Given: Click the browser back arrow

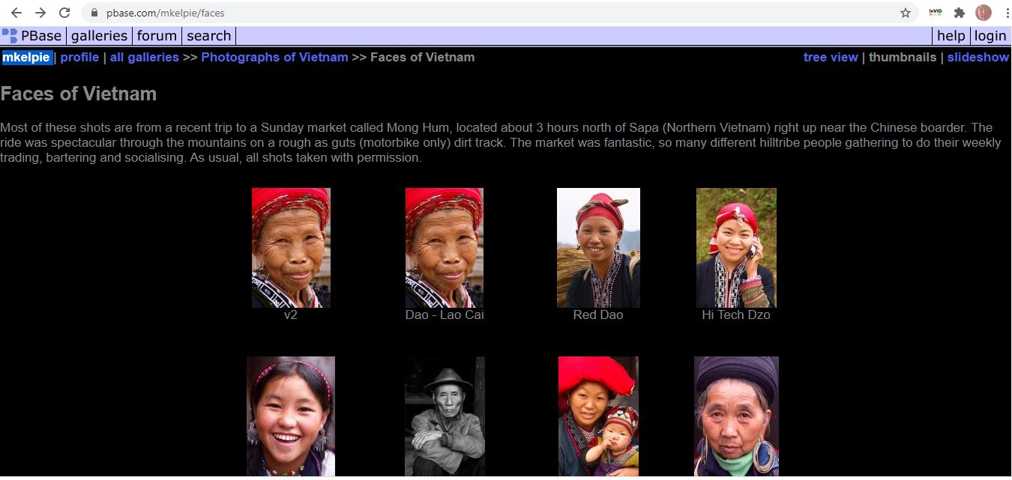Looking at the screenshot, I should pos(16,13).
